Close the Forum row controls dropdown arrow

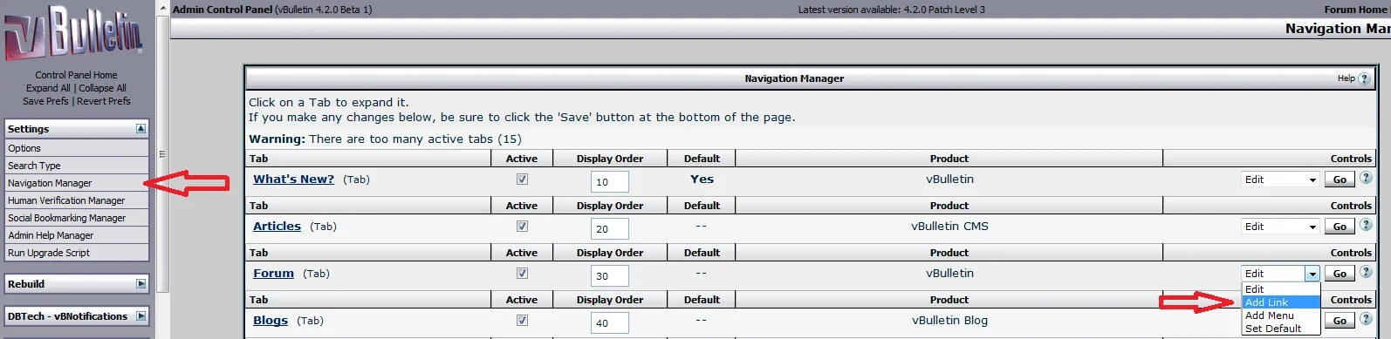pos(1312,274)
